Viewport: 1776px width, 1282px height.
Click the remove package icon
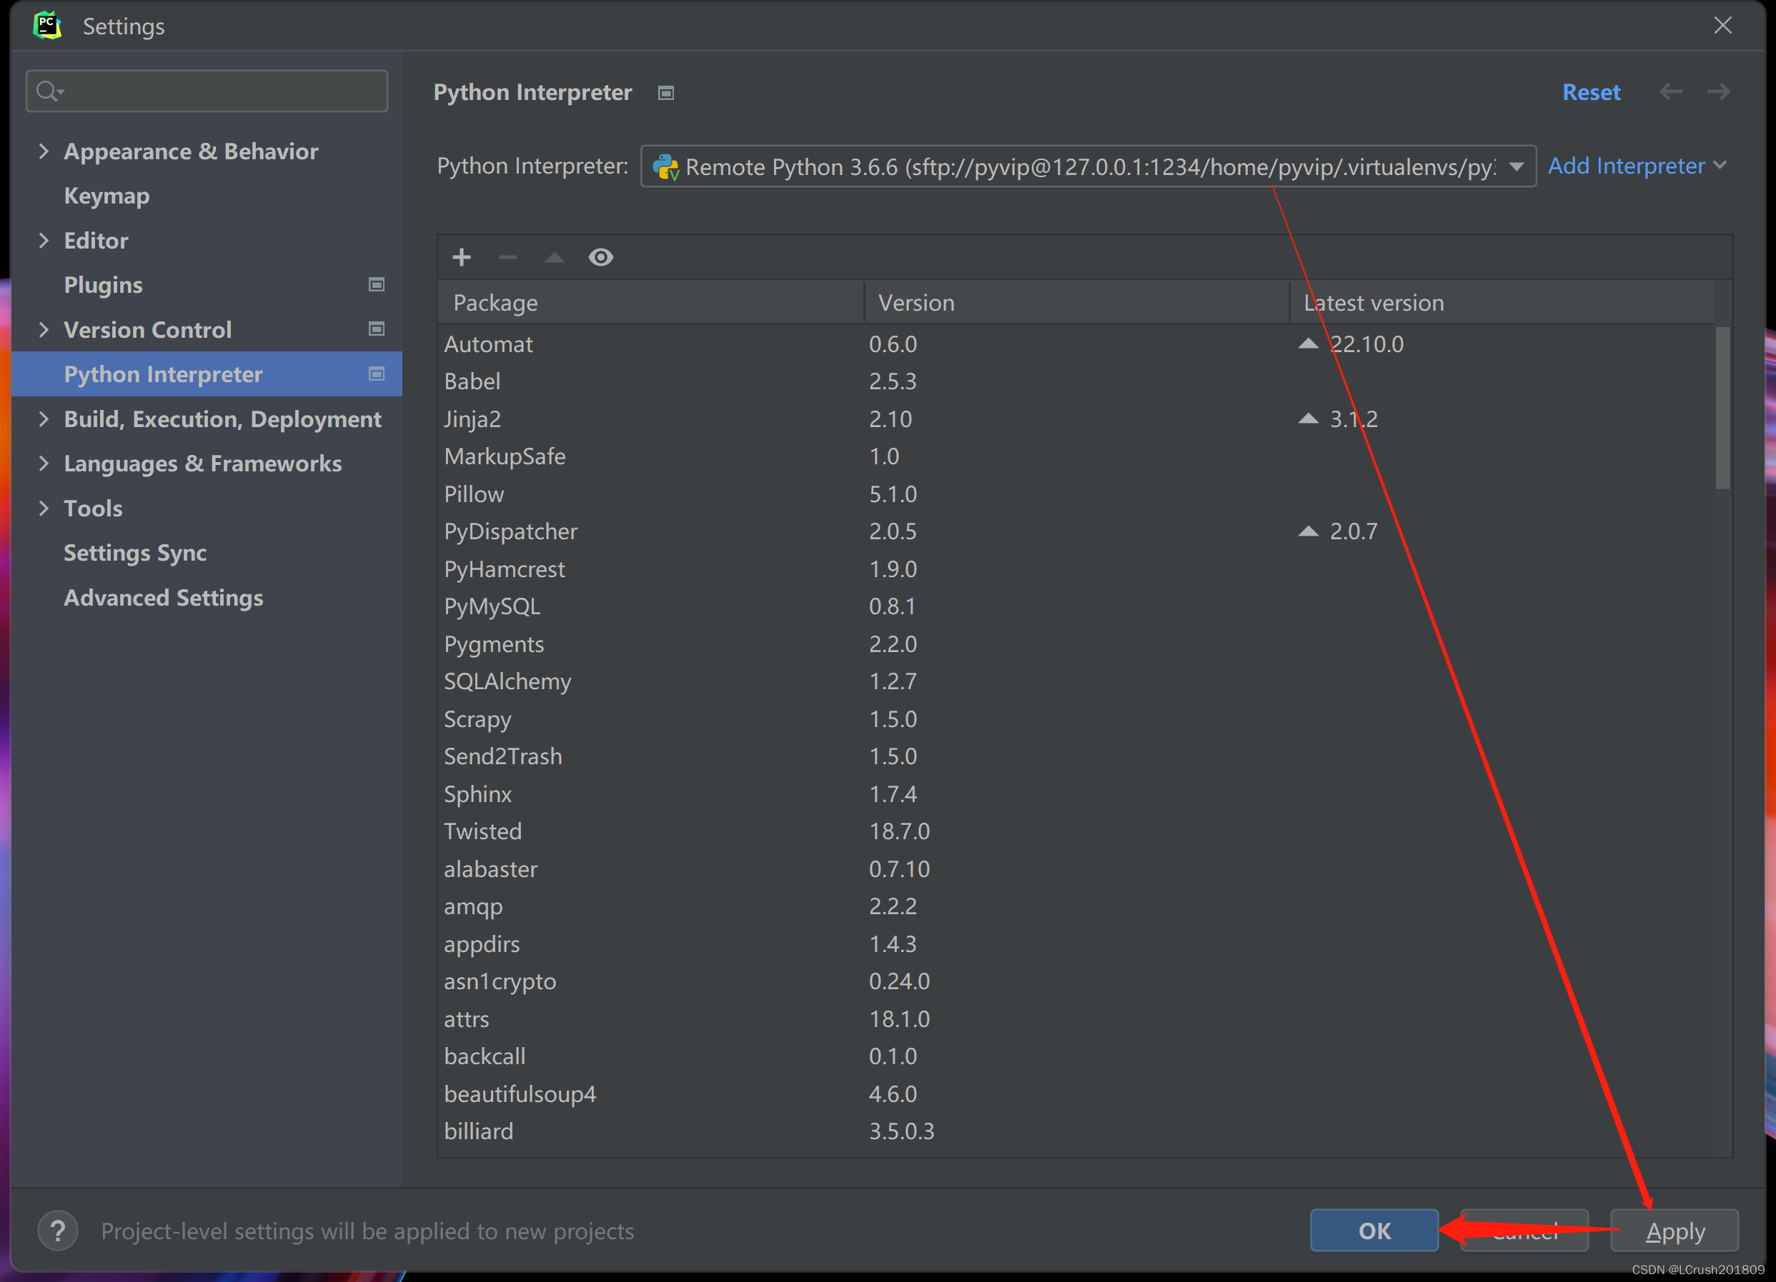point(507,256)
